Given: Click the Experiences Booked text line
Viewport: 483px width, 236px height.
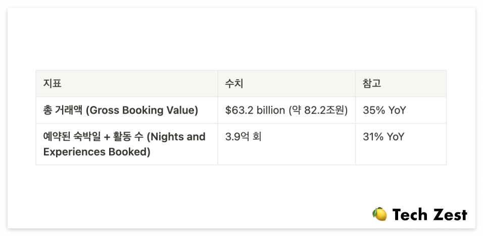Looking at the screenshot, I should point(96,152).
